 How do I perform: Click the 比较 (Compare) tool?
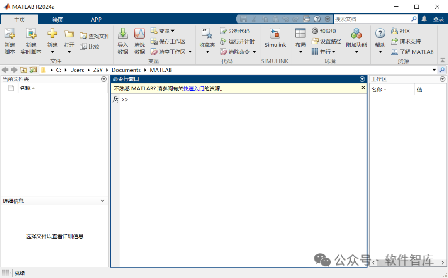tap(90, 46)
